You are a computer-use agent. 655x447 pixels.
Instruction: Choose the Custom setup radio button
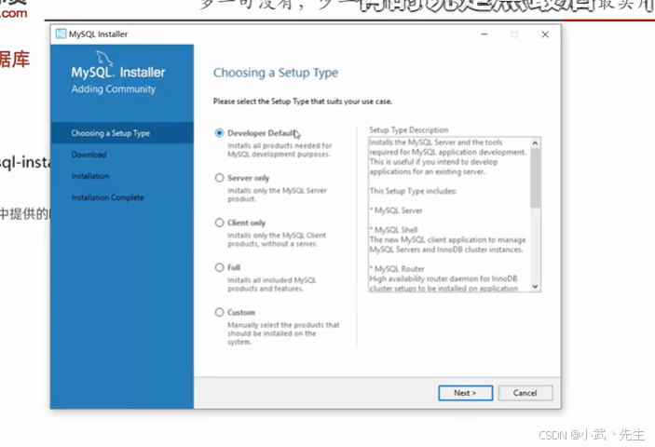click(x=219, y=312)
